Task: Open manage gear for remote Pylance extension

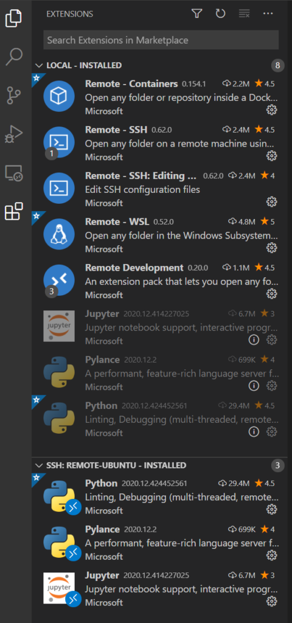Action: (x=271, y=555)
